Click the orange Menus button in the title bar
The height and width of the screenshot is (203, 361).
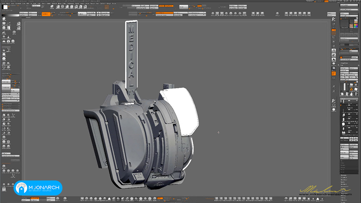tap(326, 1)
